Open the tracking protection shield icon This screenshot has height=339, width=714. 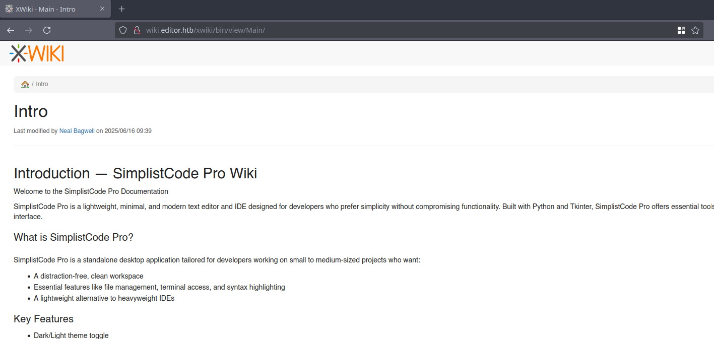[x=122, y=30]
